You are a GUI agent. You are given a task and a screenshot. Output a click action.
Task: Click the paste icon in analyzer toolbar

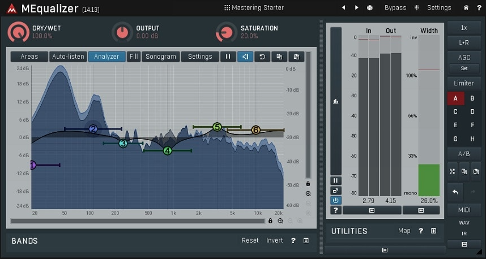coord(296,57)
